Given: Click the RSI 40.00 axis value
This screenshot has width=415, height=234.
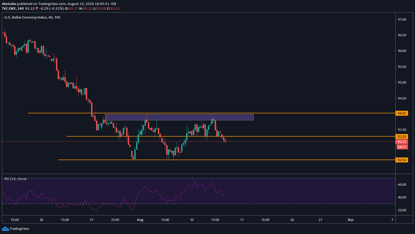Looking at the screenshot, I should [x=402, y=197].
